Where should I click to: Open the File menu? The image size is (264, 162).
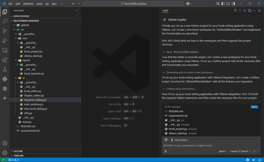[x=11, y=4]
